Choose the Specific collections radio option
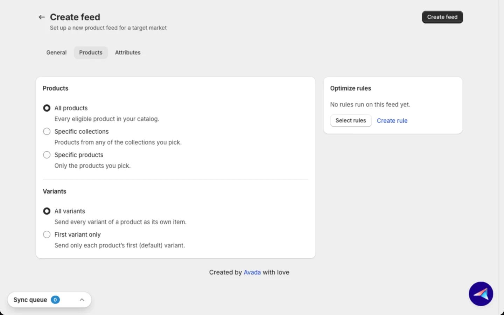The width and height of the screenshot is (504, 315). pyautogui.click(x=47, y=132)
